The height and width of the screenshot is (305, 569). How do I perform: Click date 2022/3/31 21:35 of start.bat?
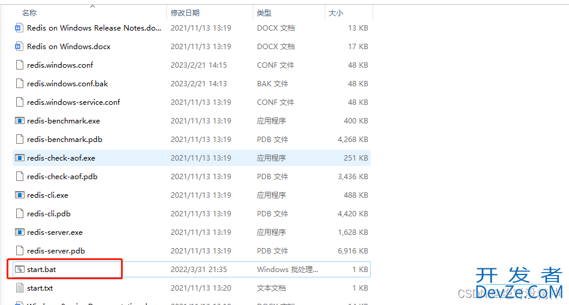[x=199, y=269]
